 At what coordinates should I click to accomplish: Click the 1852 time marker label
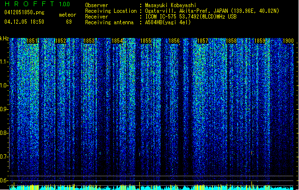(60, 41)
